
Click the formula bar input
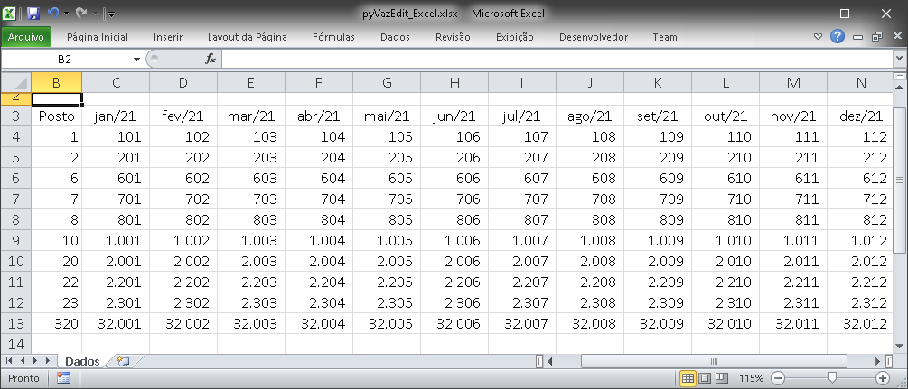click(557, 59)
